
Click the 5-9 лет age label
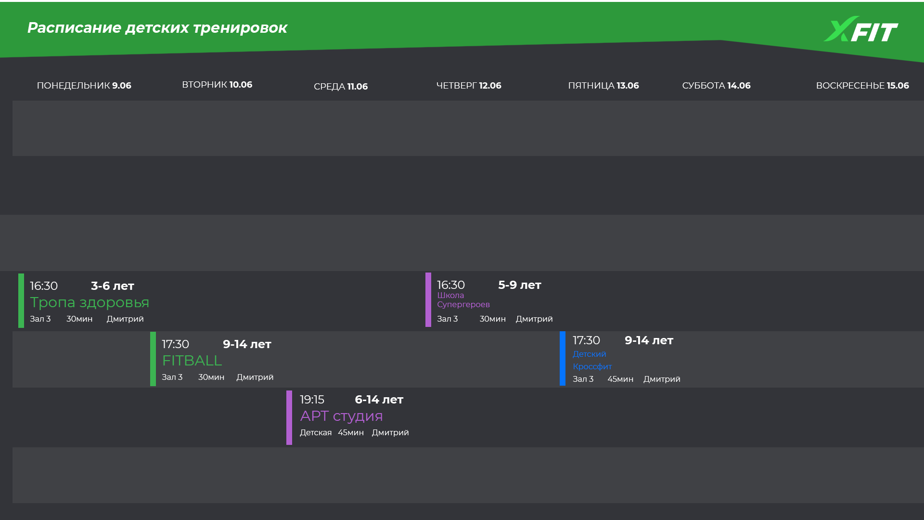coord(519,285)
